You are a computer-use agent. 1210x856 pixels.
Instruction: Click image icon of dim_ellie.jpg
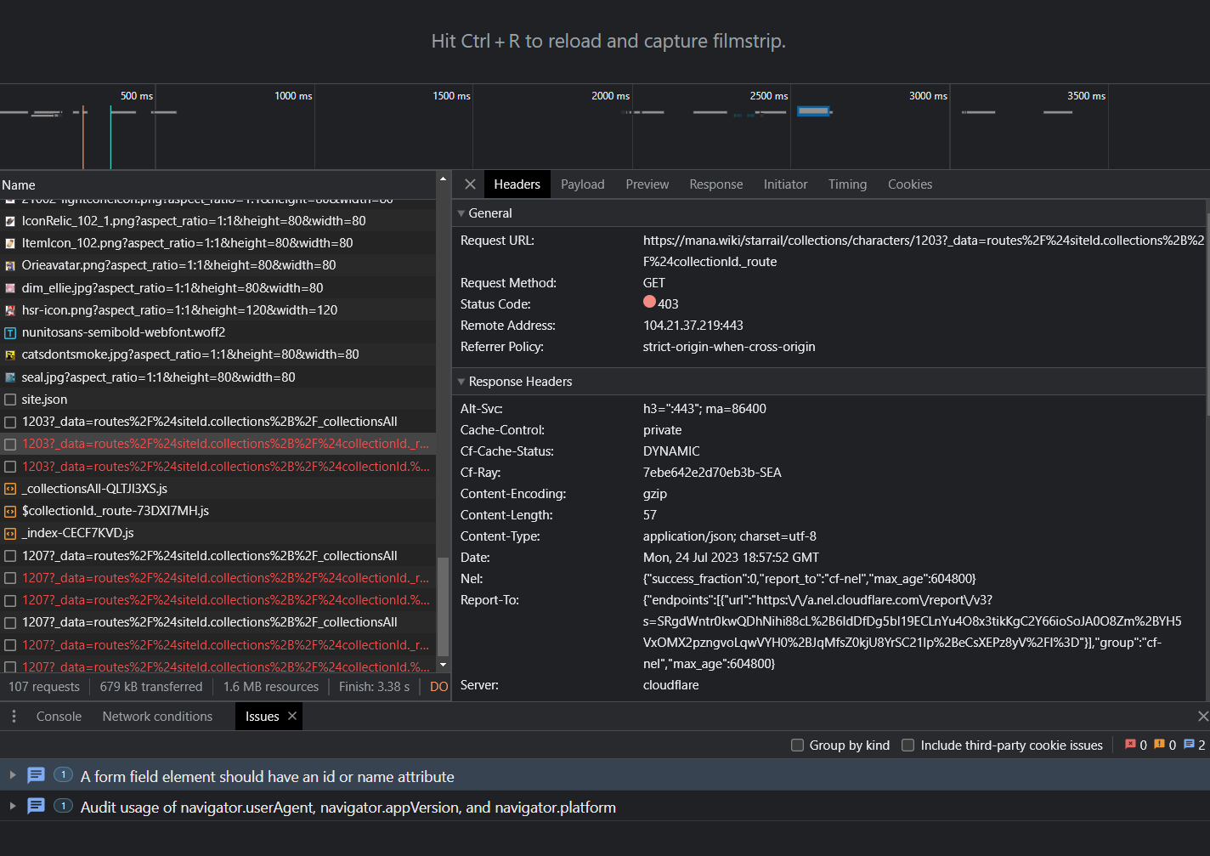click(10, 288)
